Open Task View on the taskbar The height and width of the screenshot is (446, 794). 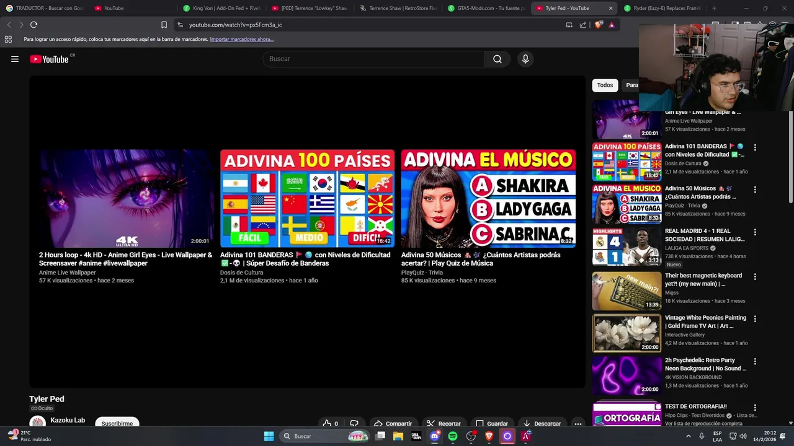380,436
